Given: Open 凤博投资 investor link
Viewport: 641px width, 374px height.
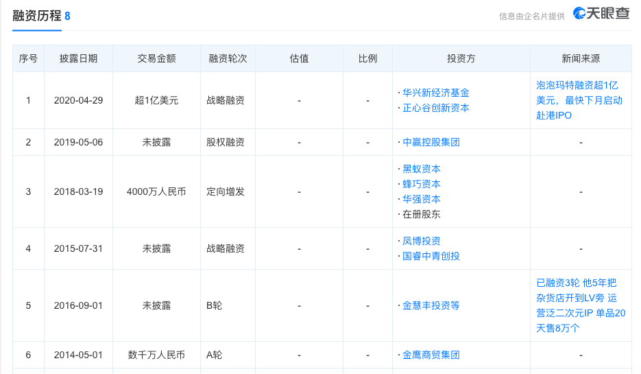Looking at the screenshot, I should point(422,241).
